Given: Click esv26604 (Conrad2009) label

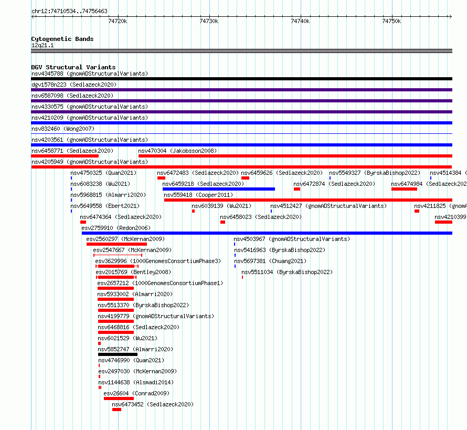Looking at the screenshot, I should tap(136, 393).
